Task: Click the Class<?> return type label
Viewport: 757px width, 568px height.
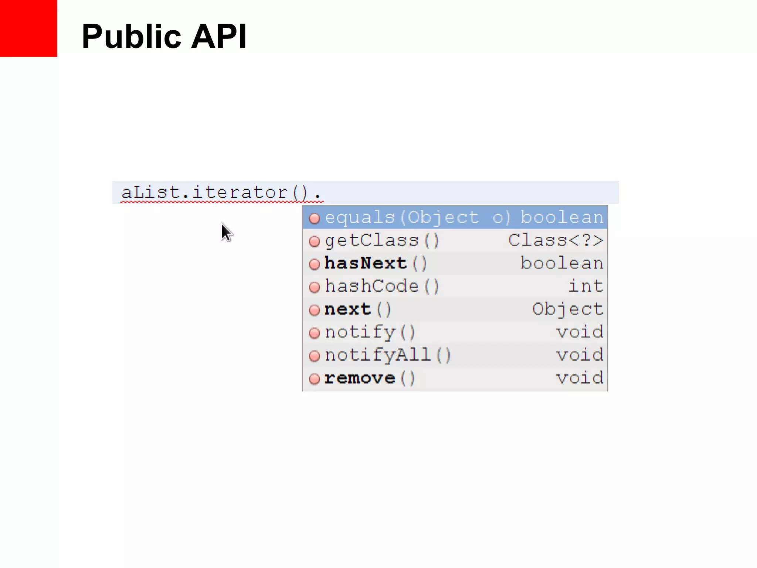Action: coord(556,240)
